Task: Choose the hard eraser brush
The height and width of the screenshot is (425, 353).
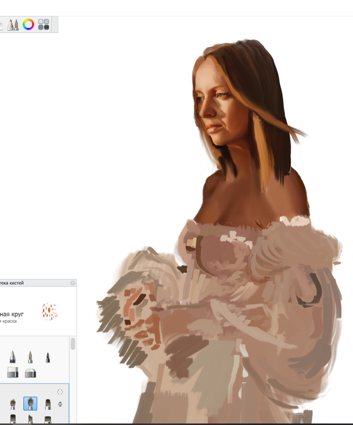Action: (x=13, y=373)
